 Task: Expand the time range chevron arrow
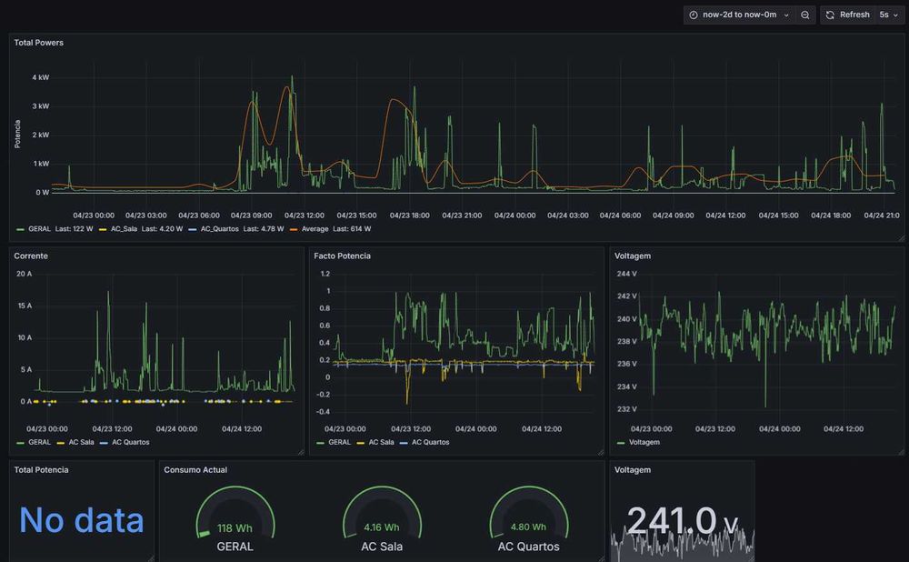click(x=786, y=15)
